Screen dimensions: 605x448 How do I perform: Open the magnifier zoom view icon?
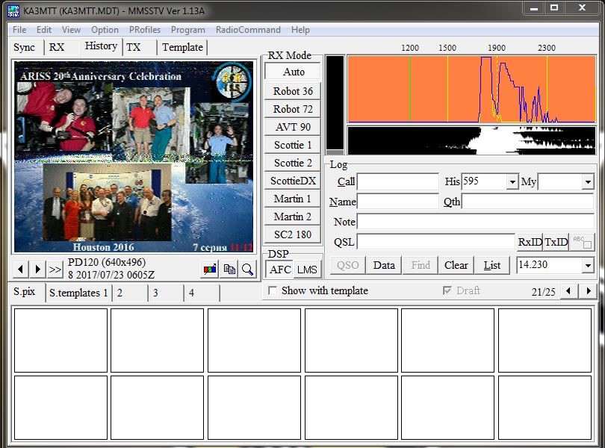247,269
